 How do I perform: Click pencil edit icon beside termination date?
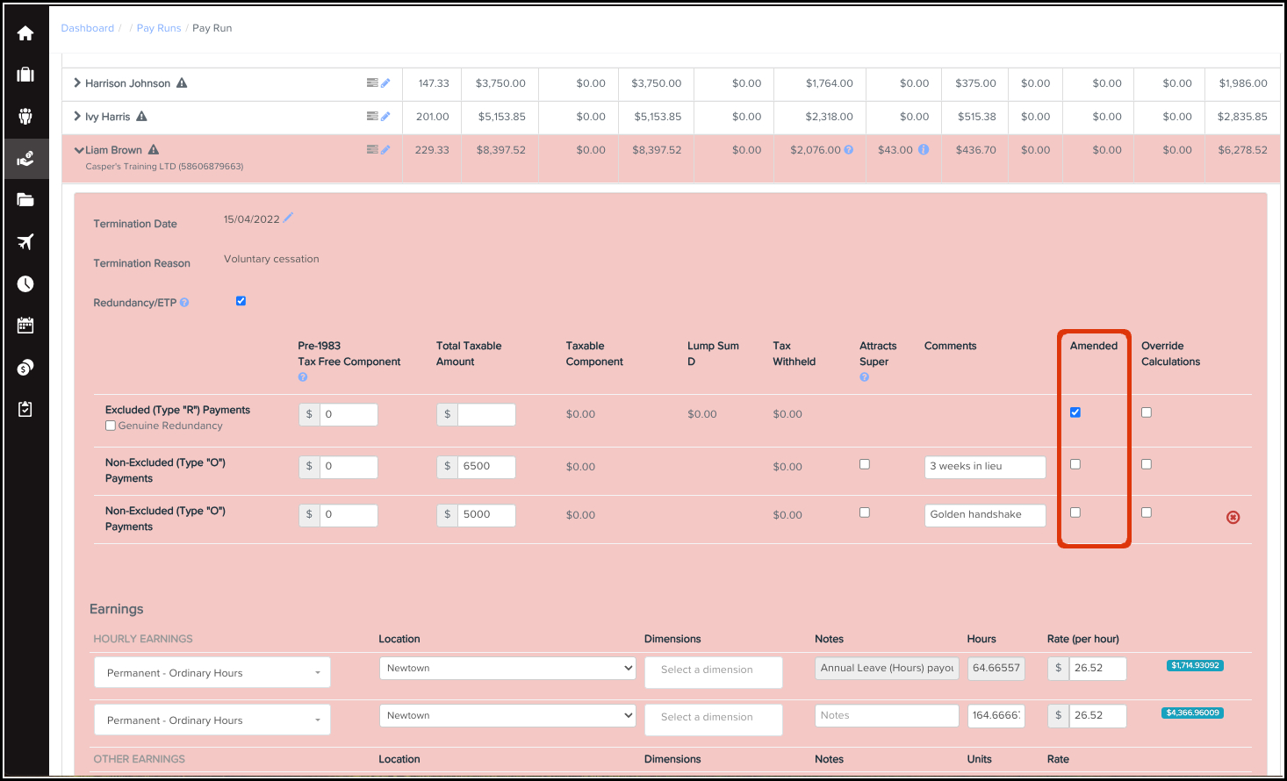click(x=288, y=218)
